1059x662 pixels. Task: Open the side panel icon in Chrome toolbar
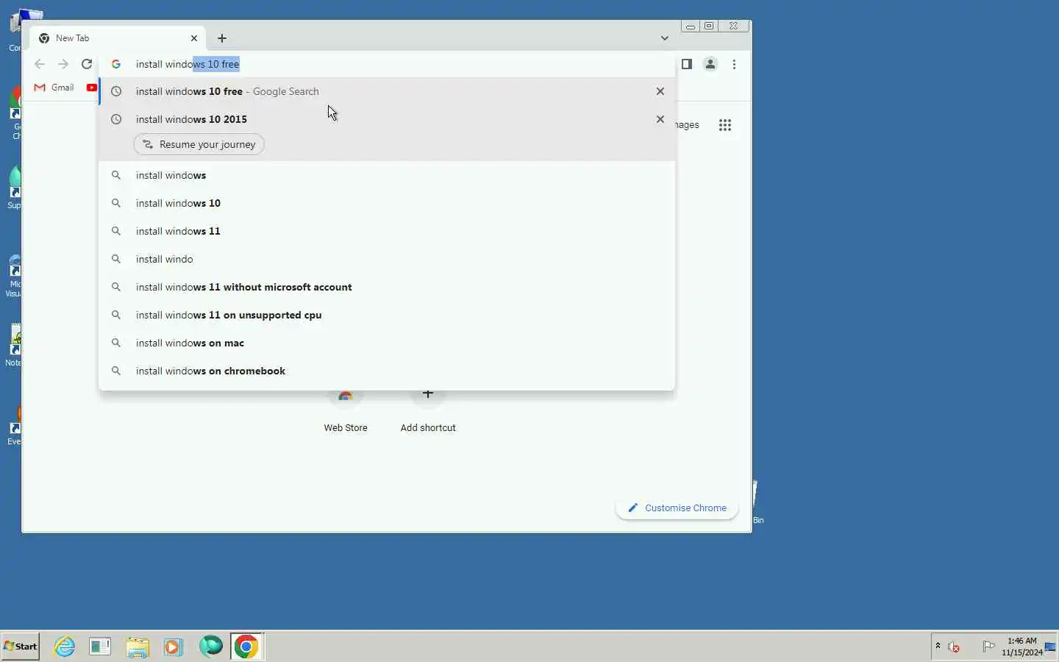(x=687, y=64)
